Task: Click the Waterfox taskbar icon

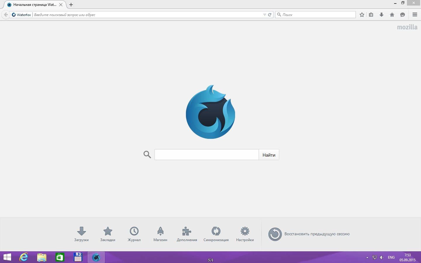Action: click(x=96, y=257)
